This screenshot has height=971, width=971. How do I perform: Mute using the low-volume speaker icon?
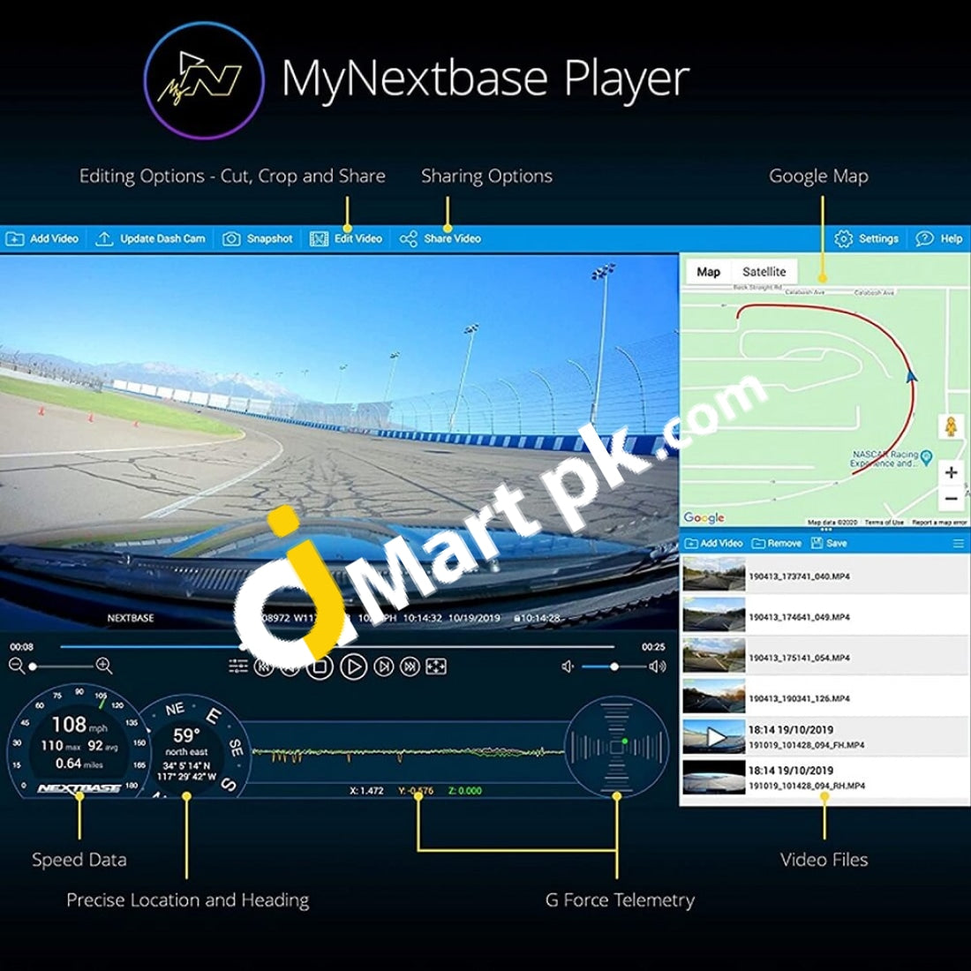tap(568, 666)
